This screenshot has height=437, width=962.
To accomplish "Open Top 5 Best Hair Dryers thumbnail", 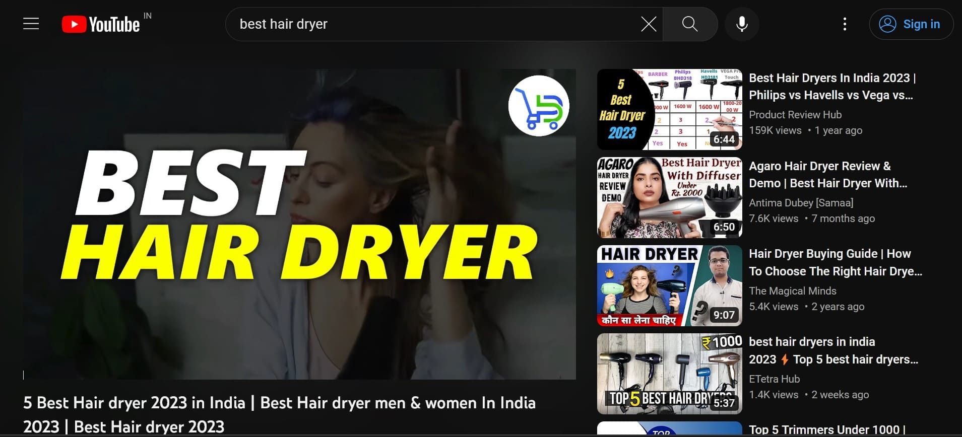I will [x=669, y=374].
